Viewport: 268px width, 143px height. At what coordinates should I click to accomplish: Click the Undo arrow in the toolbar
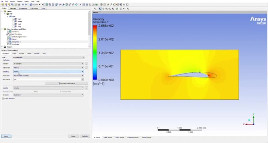click(x=22, y=4)
